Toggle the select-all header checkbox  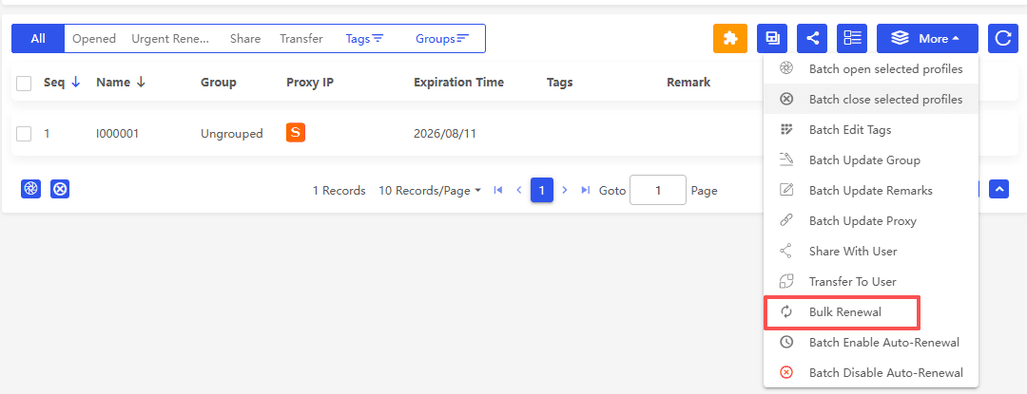tap(24, 83)
